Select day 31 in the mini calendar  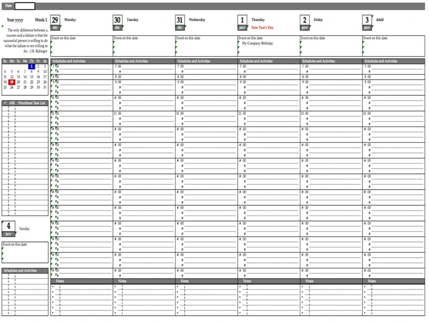(x=45, y=87)
